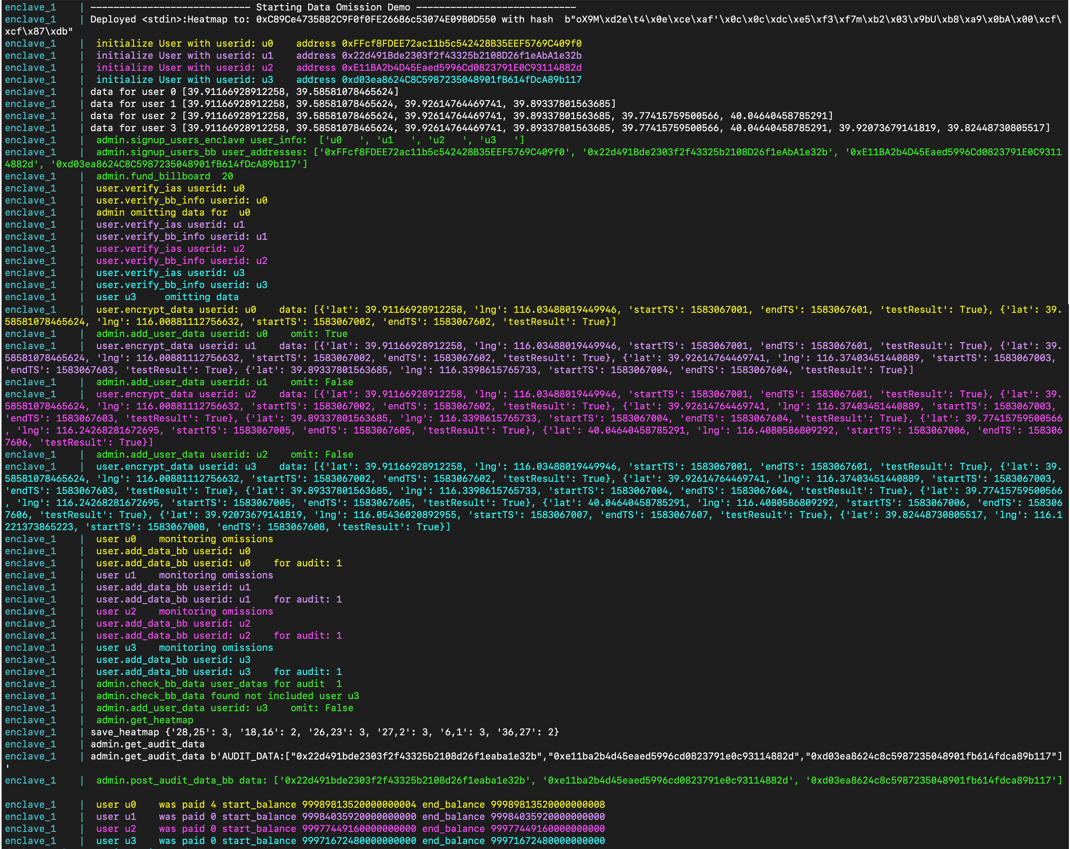Click 'user u0 monitoring omissions' text
The image size is (1070, 849).
tap(184, 539)
